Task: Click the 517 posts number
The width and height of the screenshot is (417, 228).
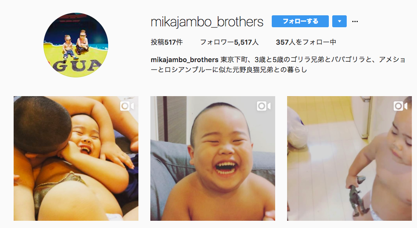Action: pos(170,42)
